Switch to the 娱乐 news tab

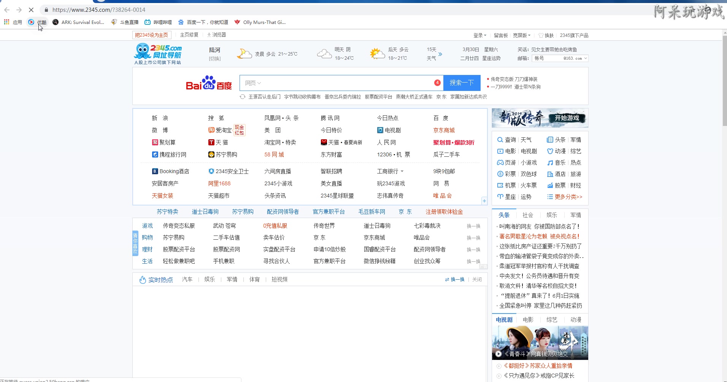coord(552,215)
